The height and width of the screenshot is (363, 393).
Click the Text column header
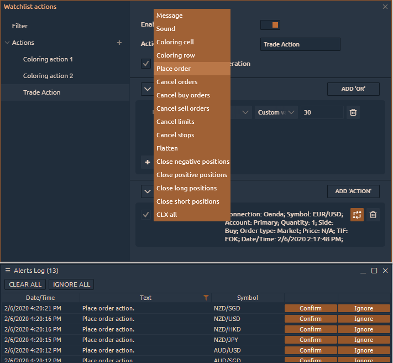(145, 298)
